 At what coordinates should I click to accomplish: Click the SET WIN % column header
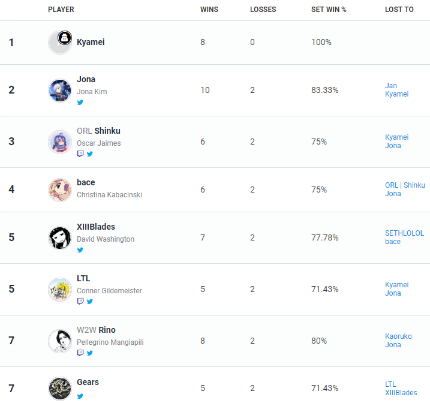[329, 10]
